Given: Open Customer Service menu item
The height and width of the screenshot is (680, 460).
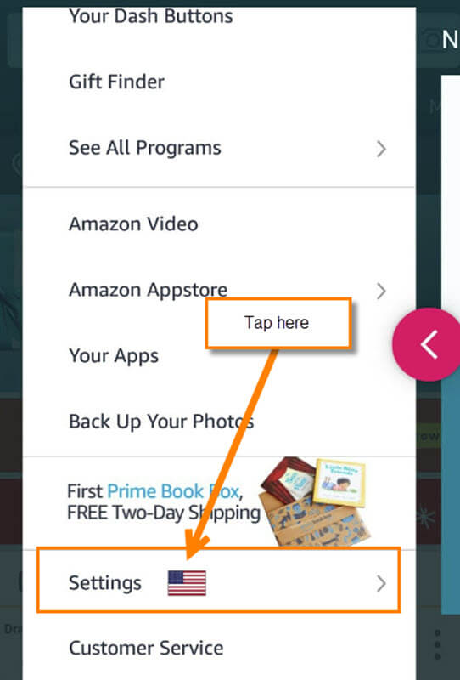Looking at the screenshot, I should [146, 649].
